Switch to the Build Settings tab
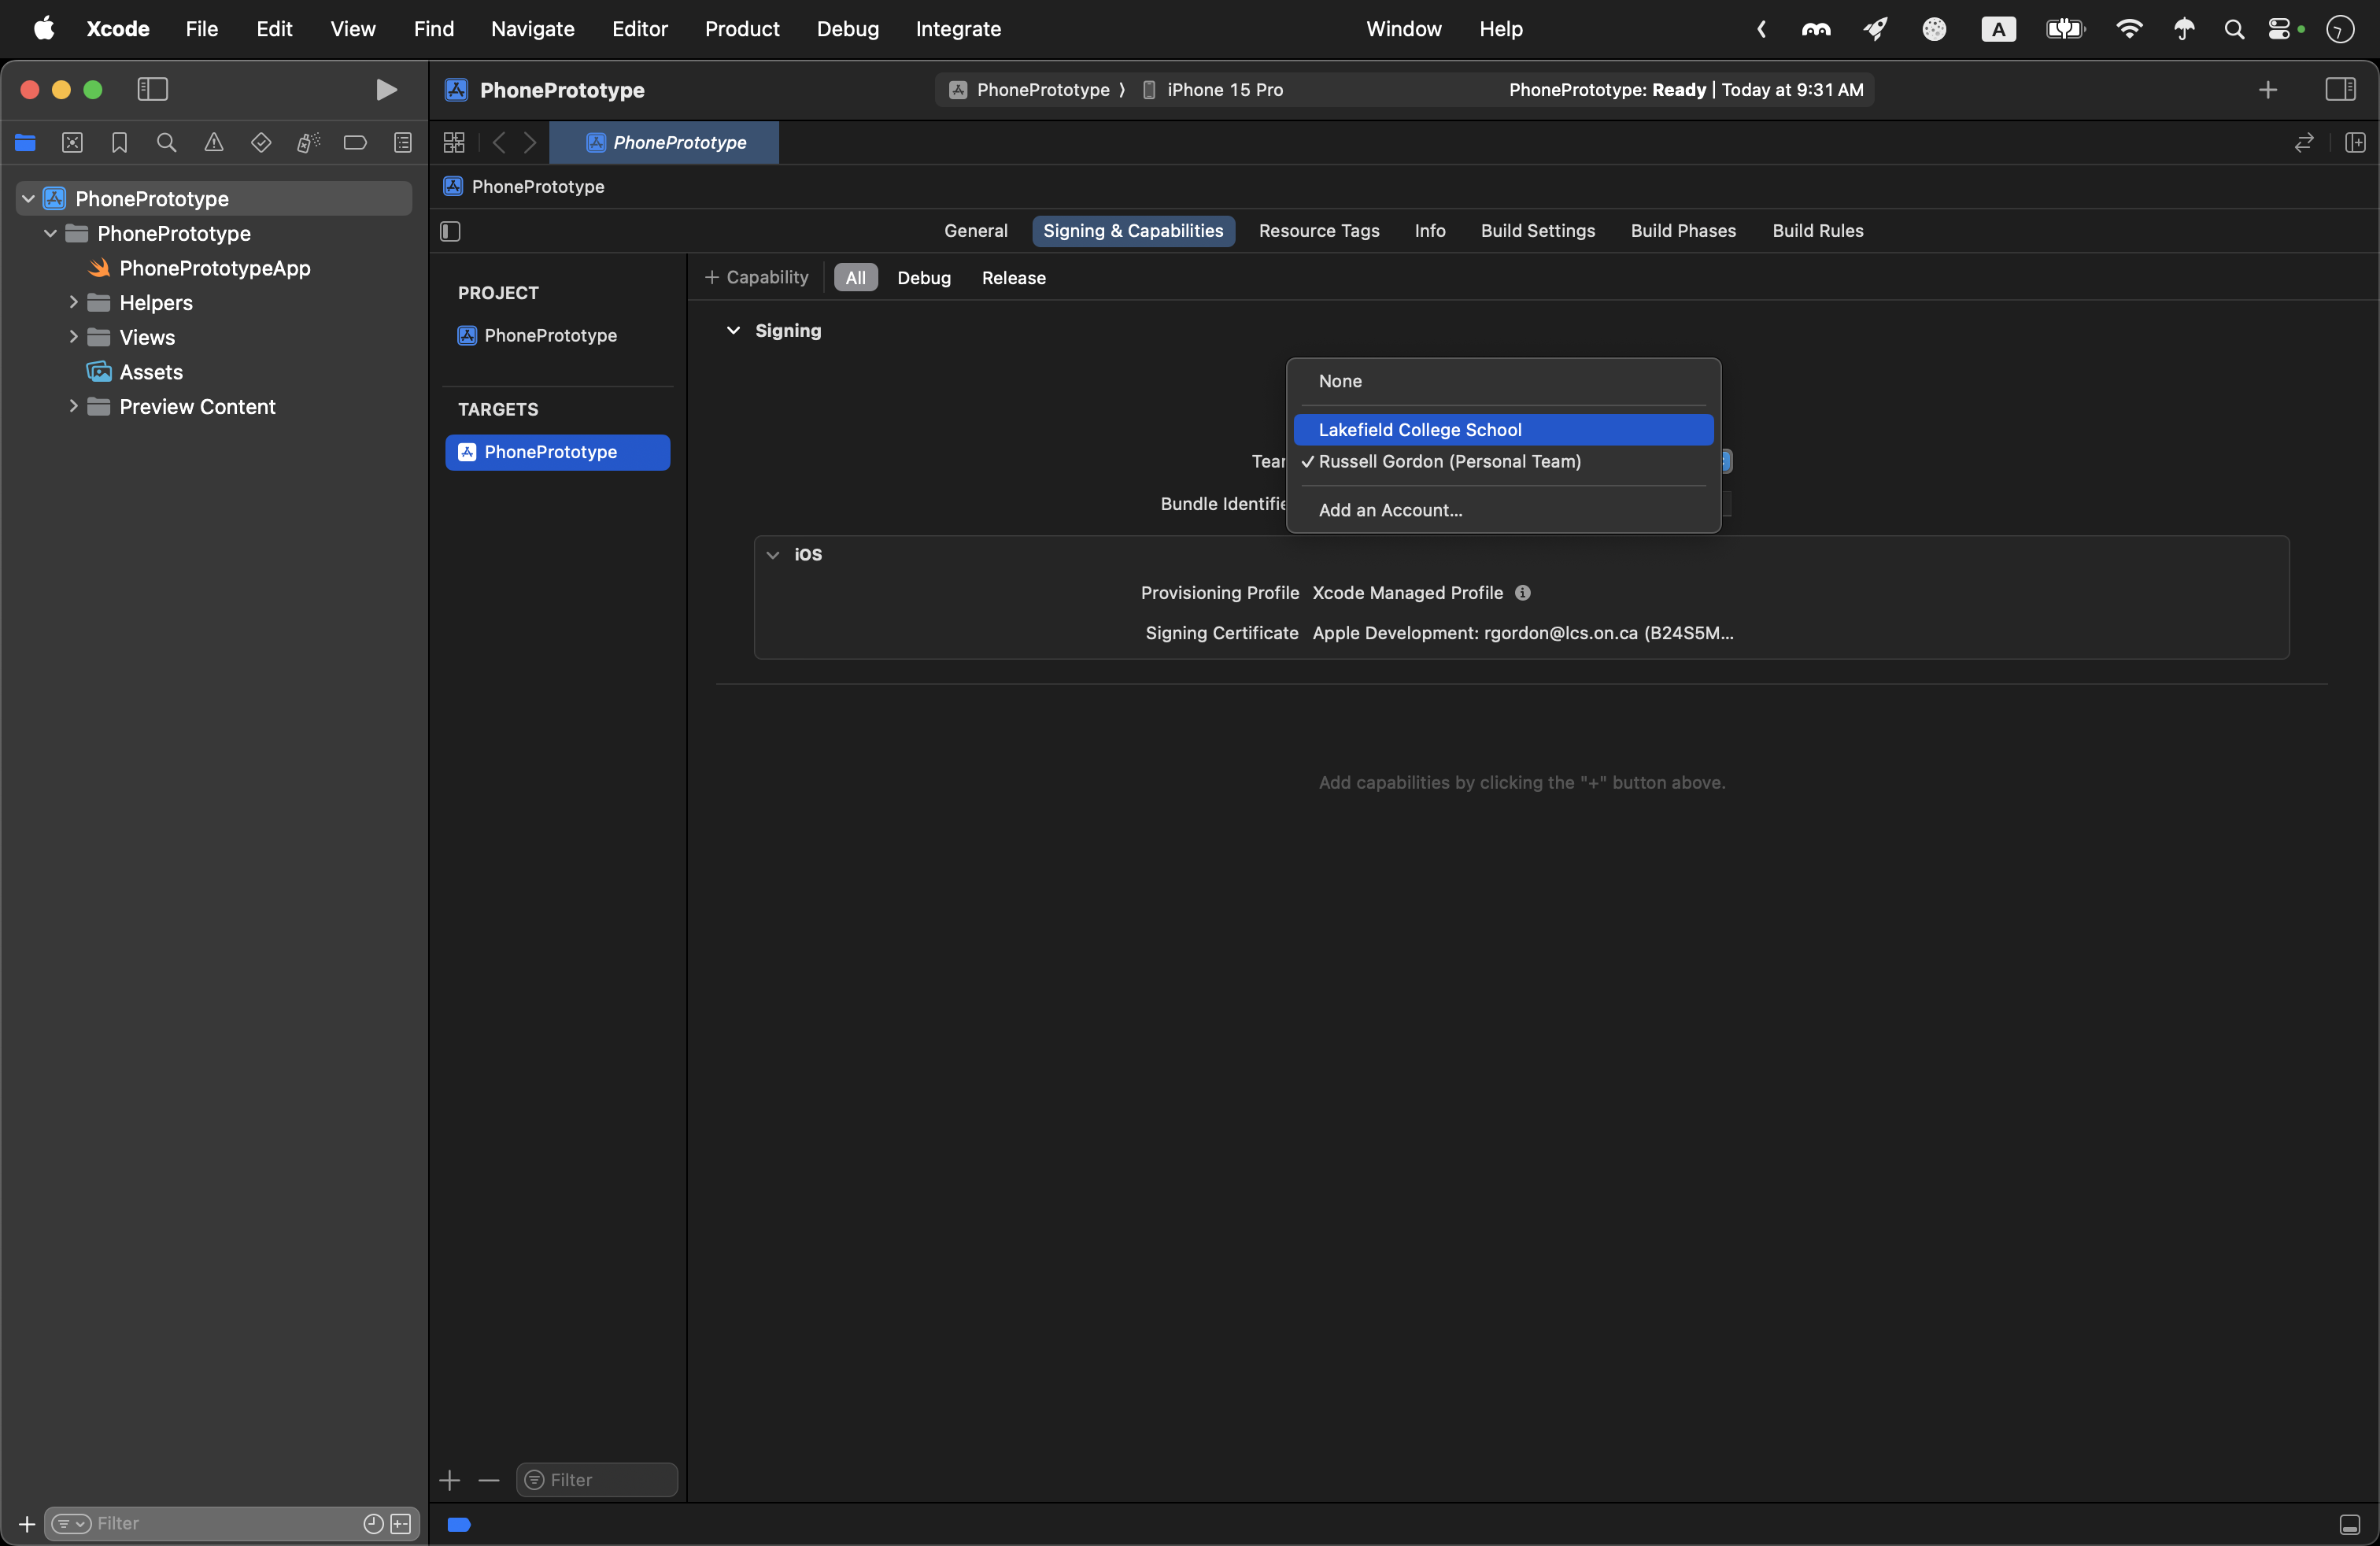The width and height of the screenshot is (2380, 1546). coord(1537,231)
